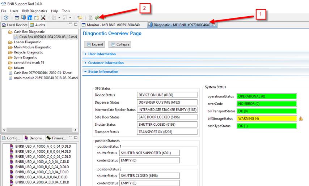Click the blank document toolbar icon

(x=90, y=18)
